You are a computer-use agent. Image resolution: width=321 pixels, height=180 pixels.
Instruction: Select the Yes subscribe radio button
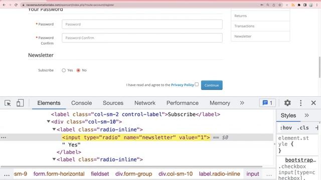coord(64,70)
